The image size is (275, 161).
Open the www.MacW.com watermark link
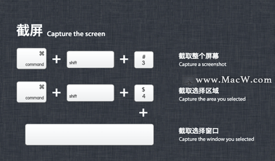pyautogui.click(x=234, y=80)
